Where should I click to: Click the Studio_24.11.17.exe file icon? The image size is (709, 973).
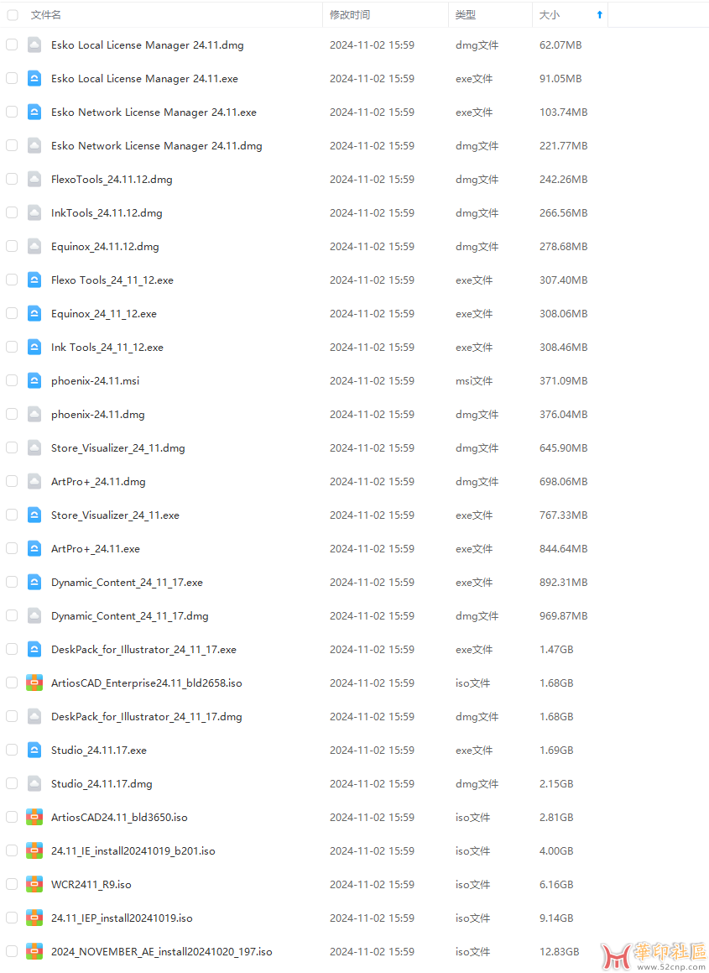(x=34, y=750)
